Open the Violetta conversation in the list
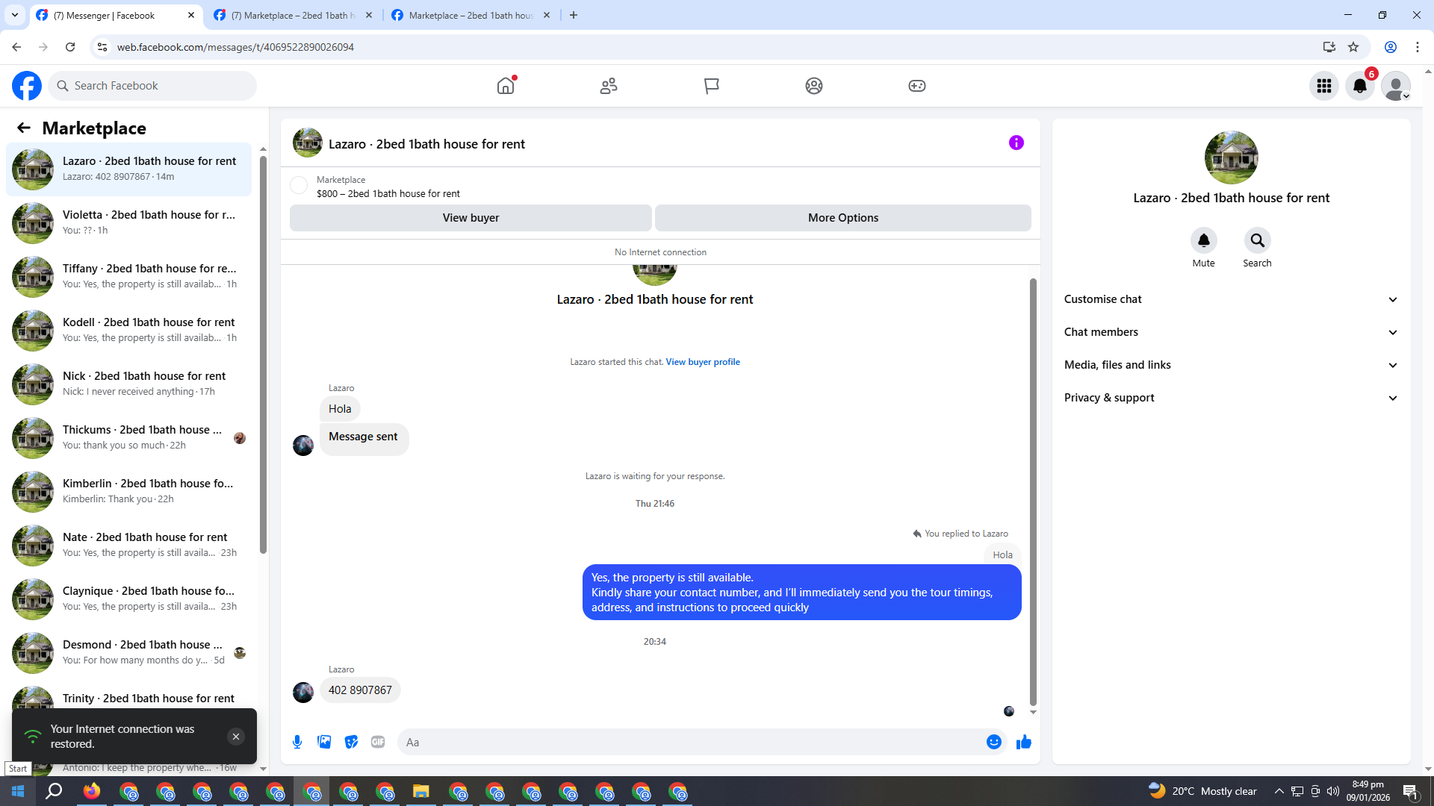The height and width of the screenshot is (806, 1434). click(x=131, y=222)
